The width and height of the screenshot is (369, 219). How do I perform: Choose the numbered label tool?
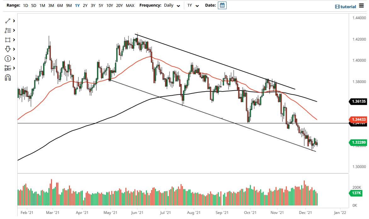click(9, 59)
